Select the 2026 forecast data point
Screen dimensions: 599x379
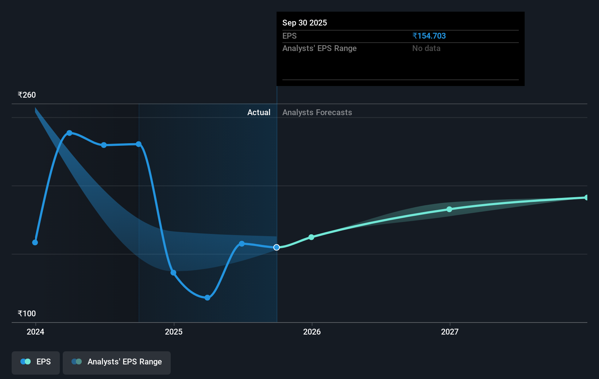(311, 237)
